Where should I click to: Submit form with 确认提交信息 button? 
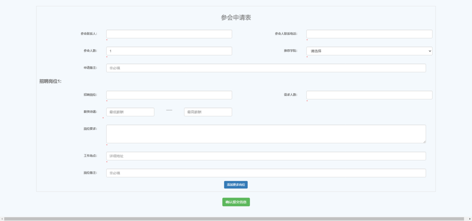(x=236, y=202)
